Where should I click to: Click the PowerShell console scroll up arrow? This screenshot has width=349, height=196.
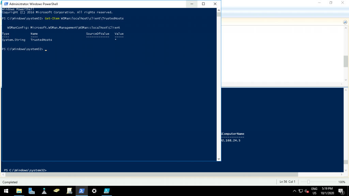coord(219,10)
